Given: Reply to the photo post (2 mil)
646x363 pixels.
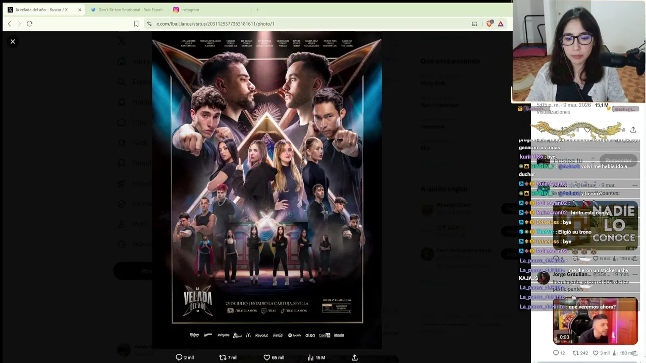Looking at the screenshot, I should pyautogui.click(x=184, y=357).
